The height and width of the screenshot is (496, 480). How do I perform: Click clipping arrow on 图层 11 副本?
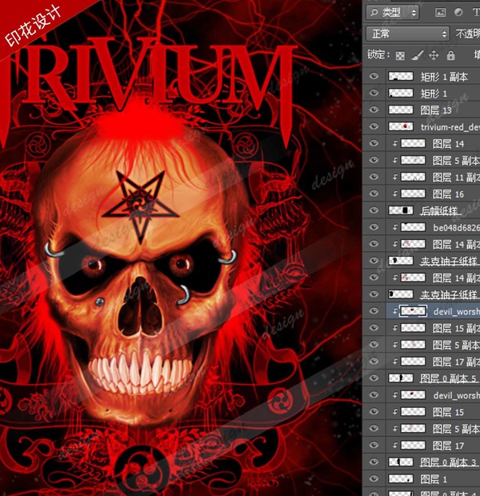point(395,177)
